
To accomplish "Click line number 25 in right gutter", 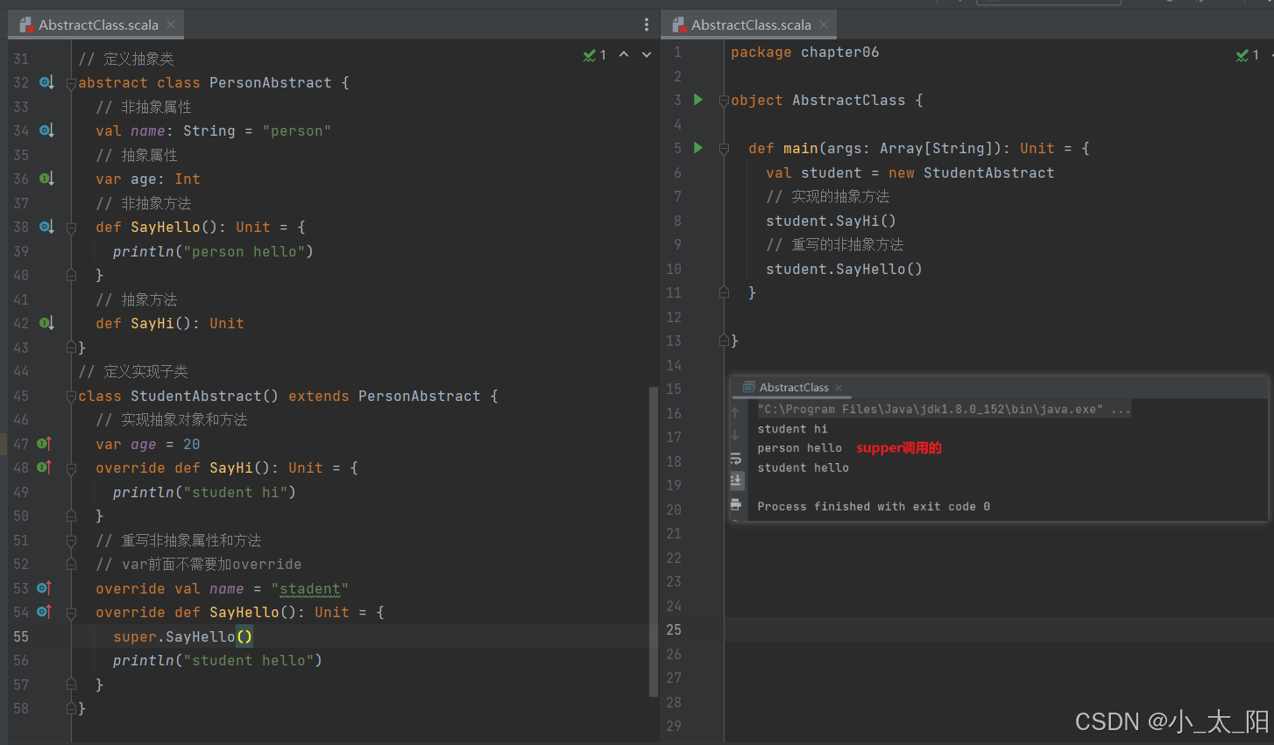I will (674, 629).
